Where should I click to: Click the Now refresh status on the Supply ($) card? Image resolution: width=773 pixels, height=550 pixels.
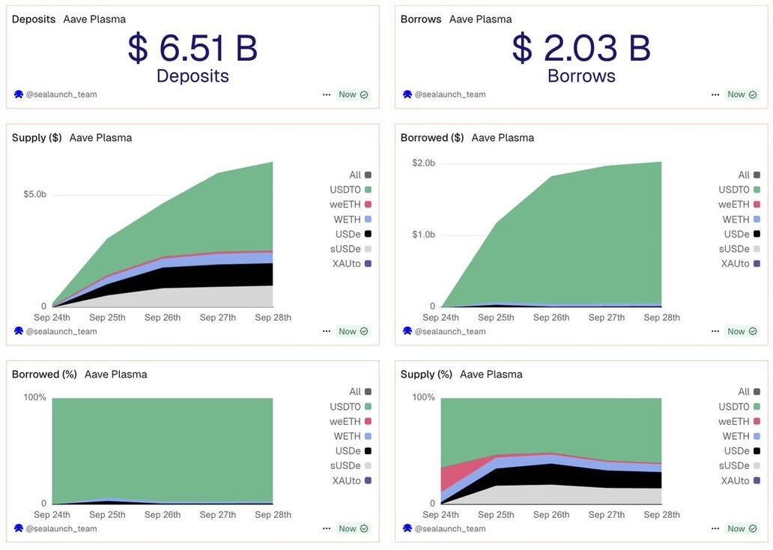354,331
